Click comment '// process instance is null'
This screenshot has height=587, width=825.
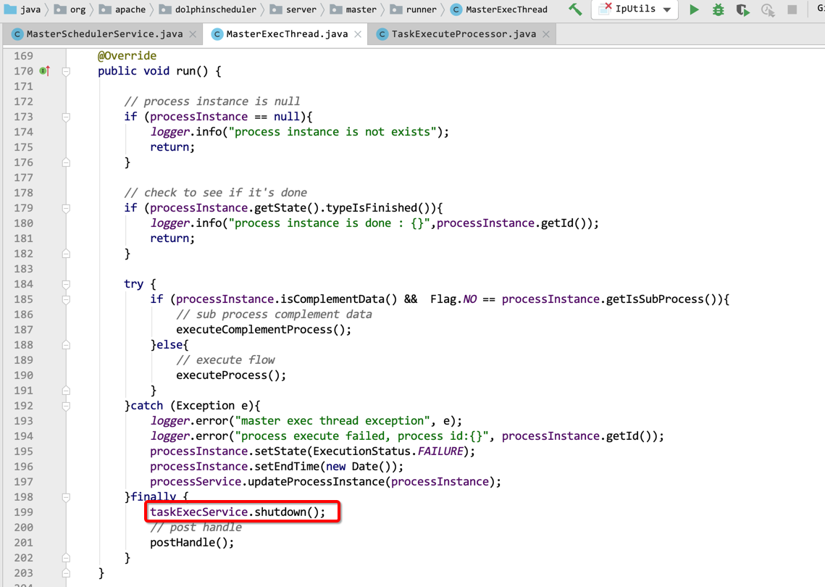212,101
